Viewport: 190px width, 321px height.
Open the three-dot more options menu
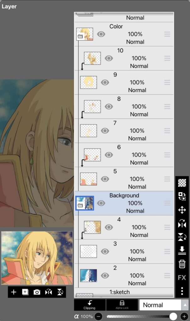(x=182, y=291)
